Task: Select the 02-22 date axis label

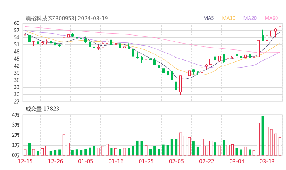Action: (x=207, y=161)
